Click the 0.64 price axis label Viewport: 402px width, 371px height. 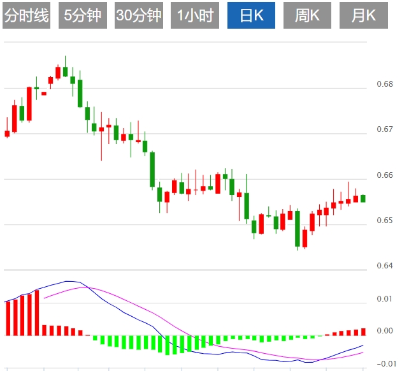(385, 265)
